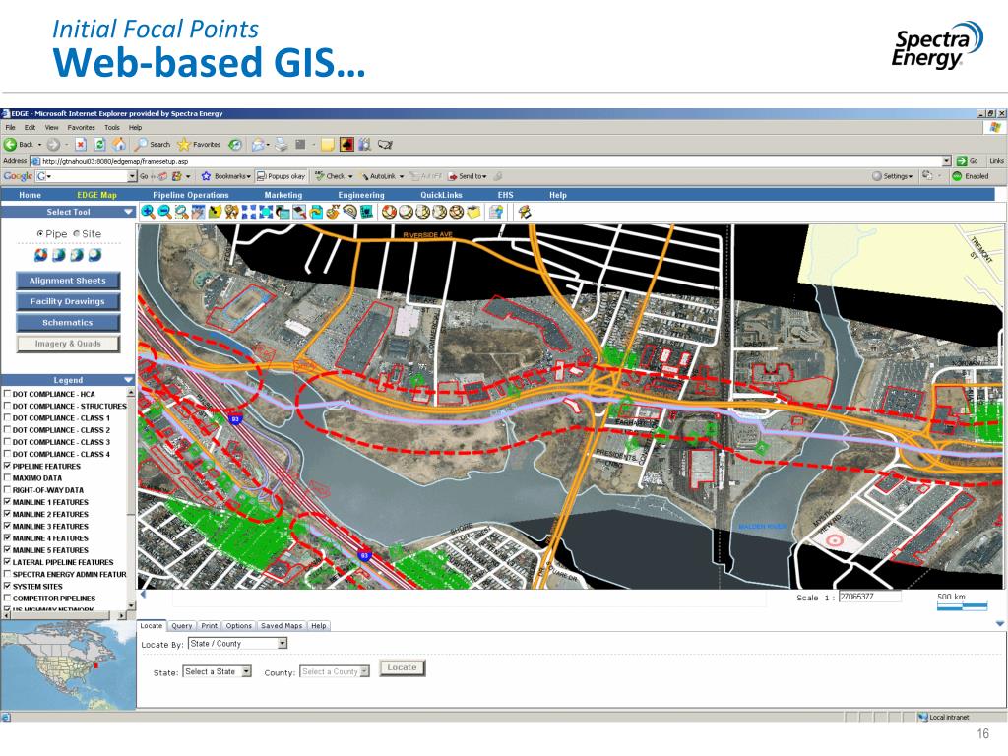The image size is (1008, 756).
Task: Open the Select a State dropdown
Action: click(x=246, y=671)
